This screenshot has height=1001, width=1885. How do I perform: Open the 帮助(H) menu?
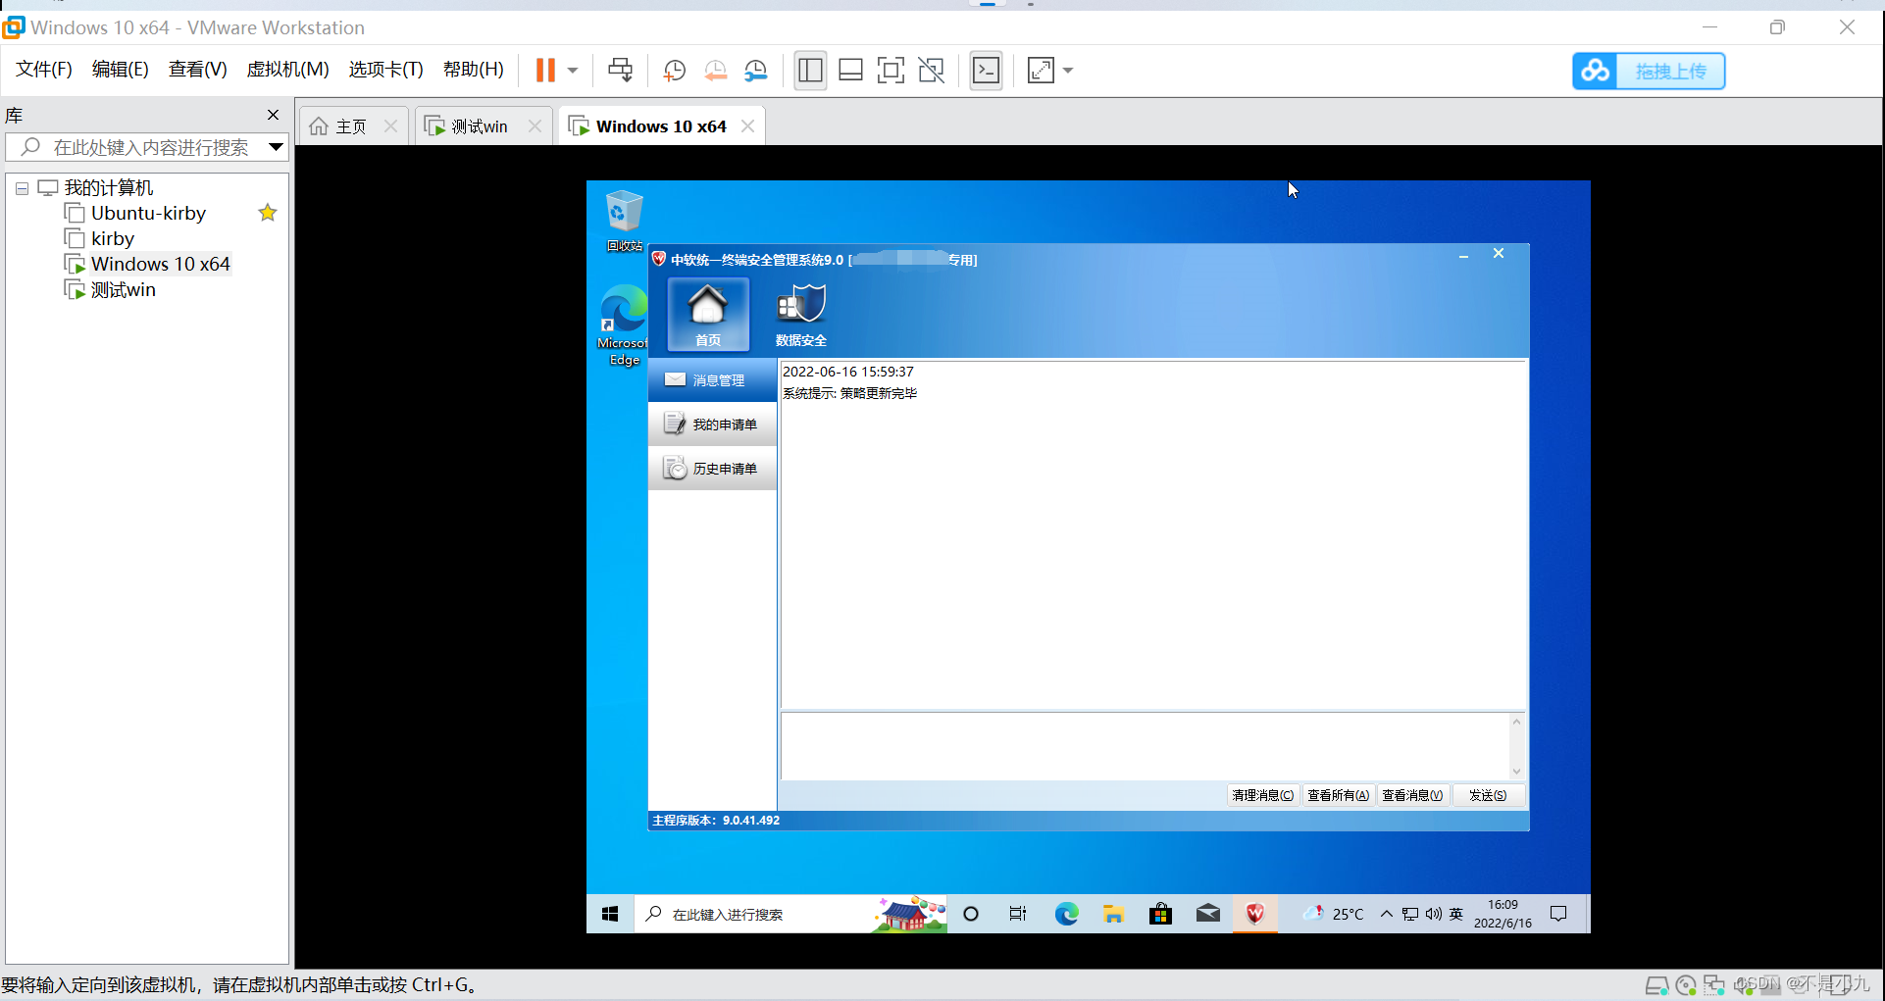(473, 70)
